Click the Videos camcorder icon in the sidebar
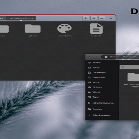The width and height of the screenshot is (139, 139). [89, 92]
